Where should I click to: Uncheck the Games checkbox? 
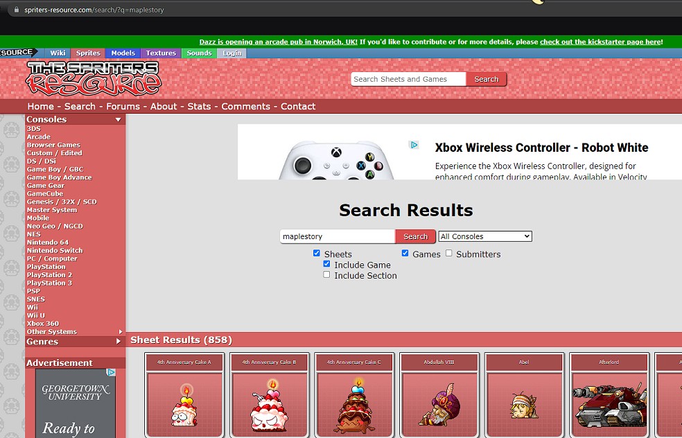click(x=405, y=253)
